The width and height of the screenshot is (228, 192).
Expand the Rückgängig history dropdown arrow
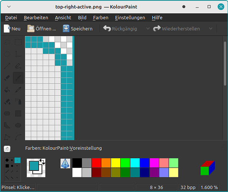coord(148,29)
